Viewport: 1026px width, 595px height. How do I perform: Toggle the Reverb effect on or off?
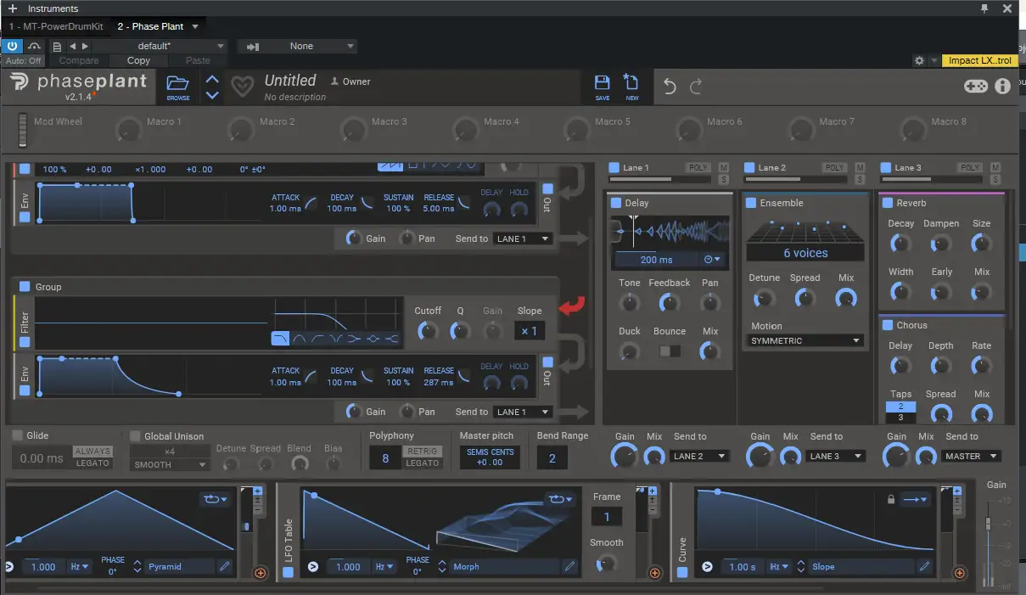888,203
